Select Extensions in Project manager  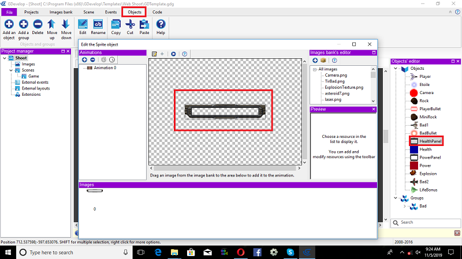click(31, 95)
